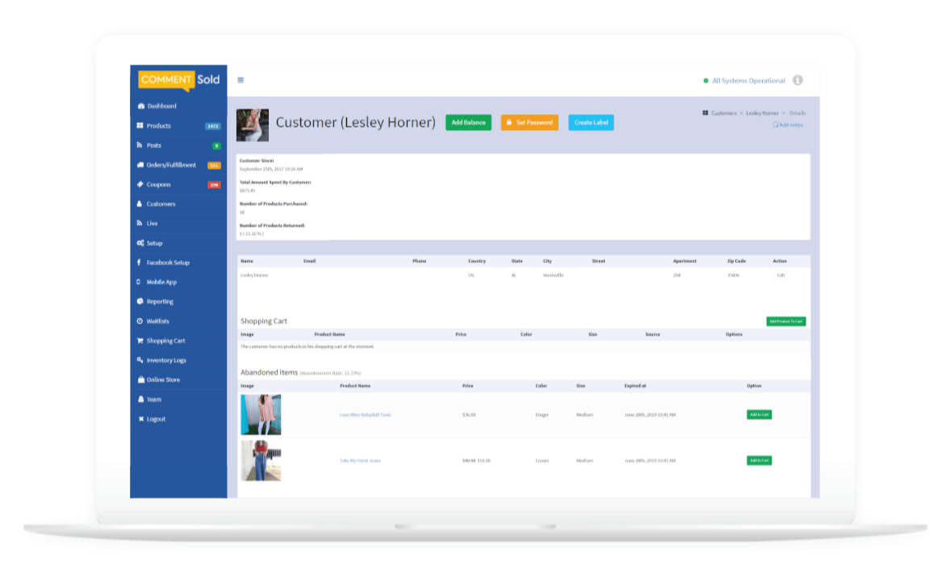Image resolution: width=946 pixels, height=573 pixels.
Task: Click the info circle icon at top right
Action: click(x=797, y=80)
